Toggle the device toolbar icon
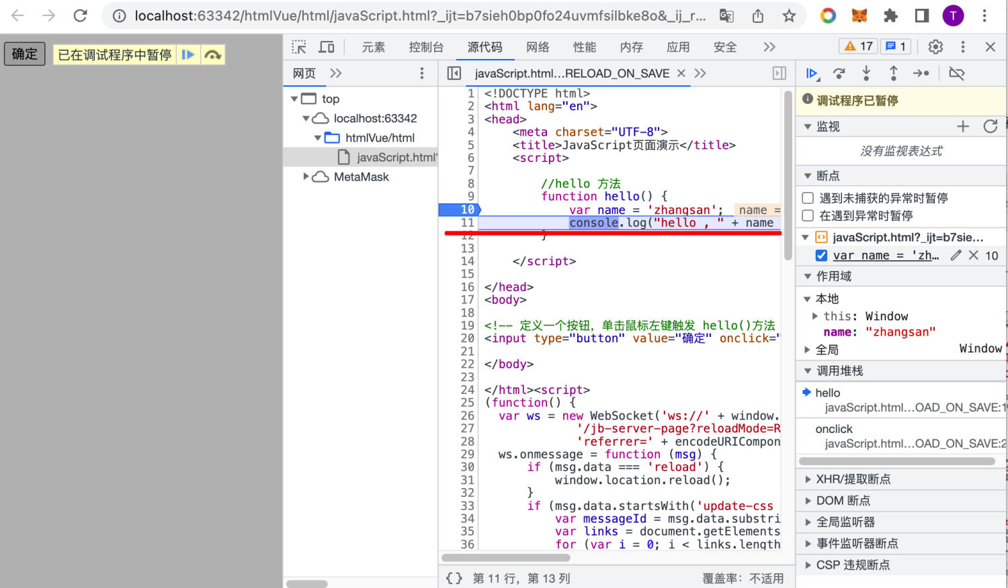1008x588 pixels. point(327,47)
